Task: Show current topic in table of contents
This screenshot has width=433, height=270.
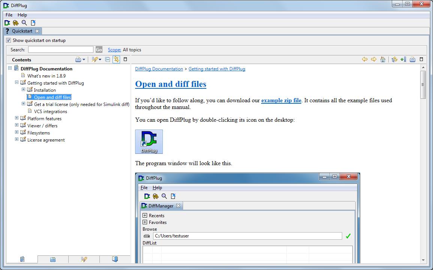Action: [x=394, y=59]
